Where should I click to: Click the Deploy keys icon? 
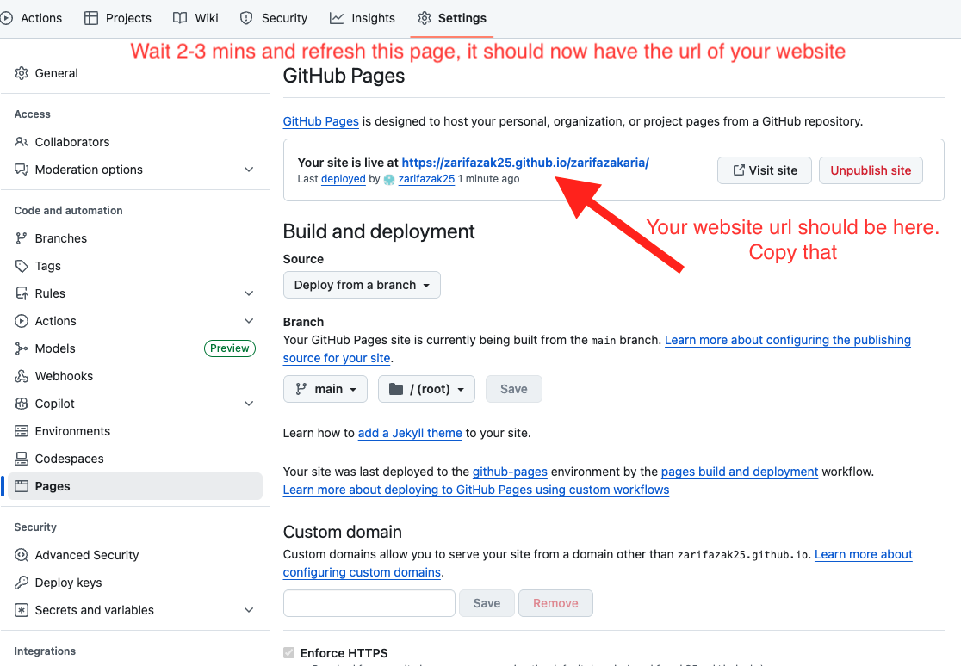[21, 583]
